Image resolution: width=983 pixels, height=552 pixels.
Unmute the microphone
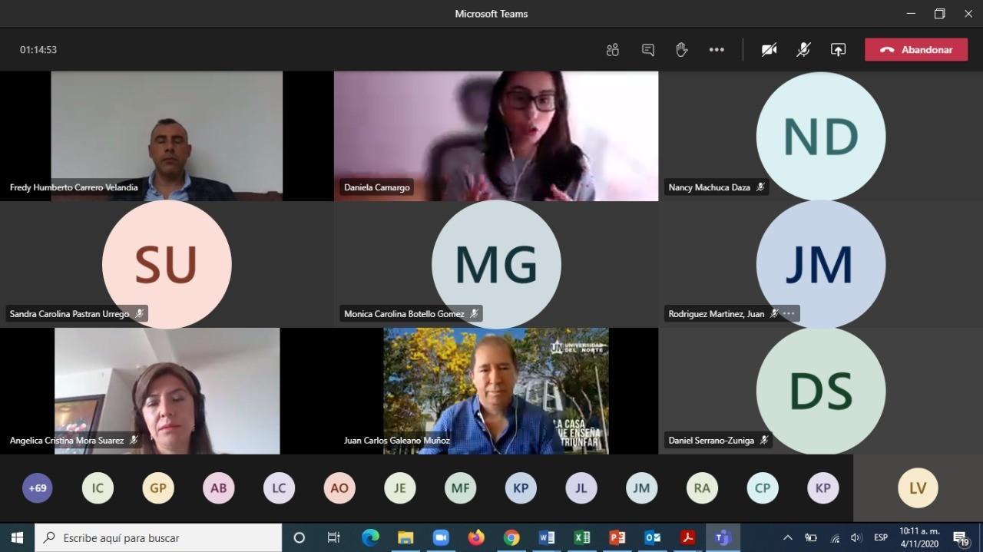(x=803, y=50)
